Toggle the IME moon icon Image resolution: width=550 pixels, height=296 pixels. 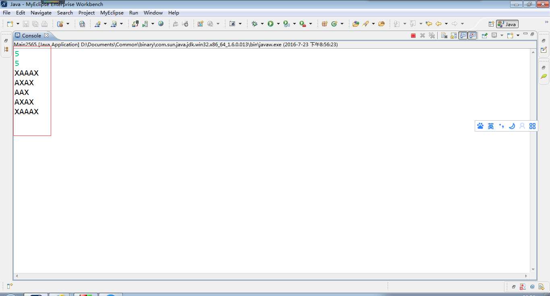[x=512, y=126]
